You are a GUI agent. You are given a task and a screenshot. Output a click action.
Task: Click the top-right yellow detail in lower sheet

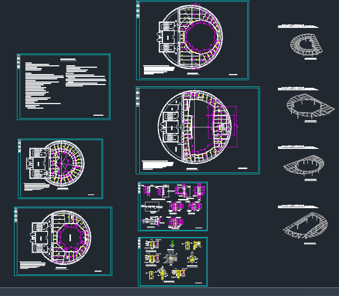click(193, 244)
